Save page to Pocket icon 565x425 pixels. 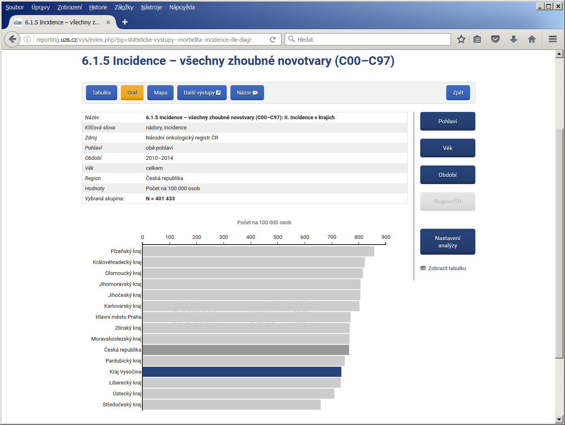click(495, 39)
